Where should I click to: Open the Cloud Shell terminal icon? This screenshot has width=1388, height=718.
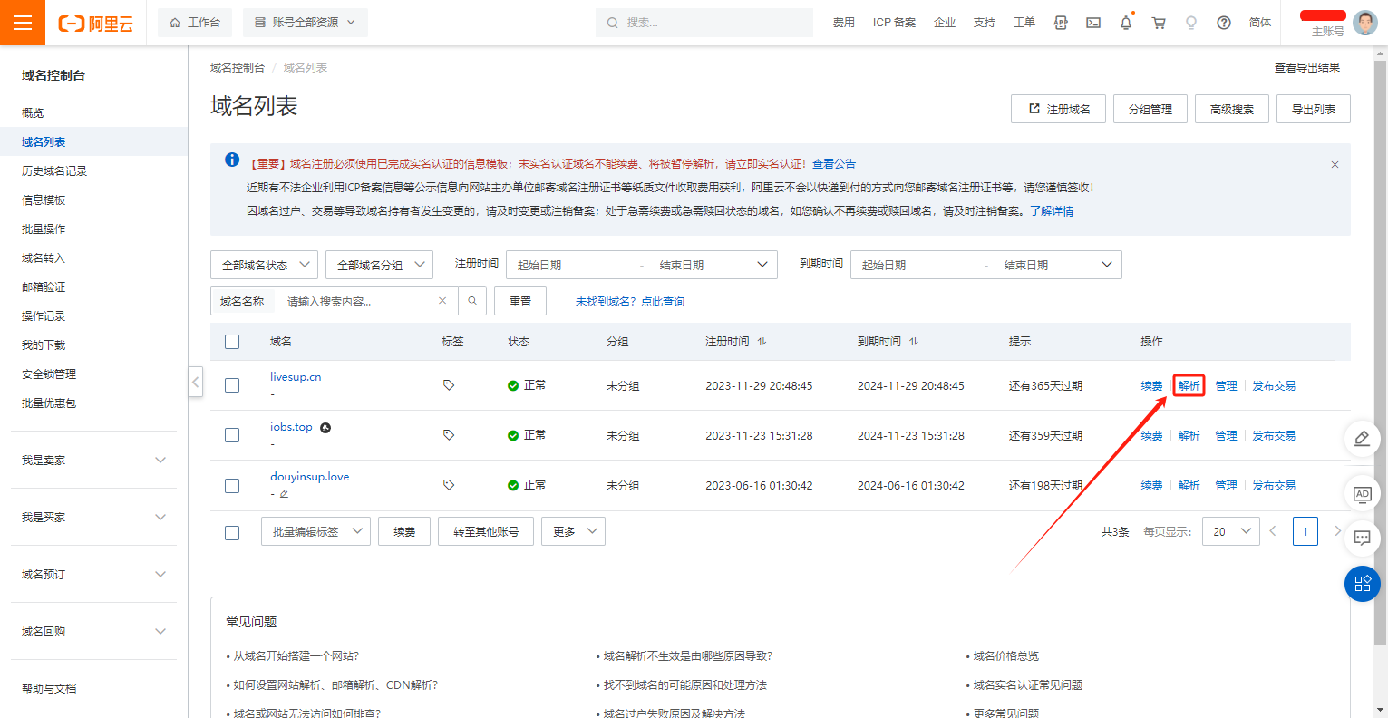tap(1093, 23)
